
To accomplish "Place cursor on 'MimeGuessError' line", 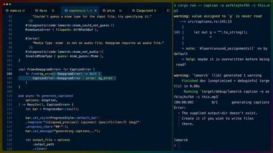I will coord(62,30).
